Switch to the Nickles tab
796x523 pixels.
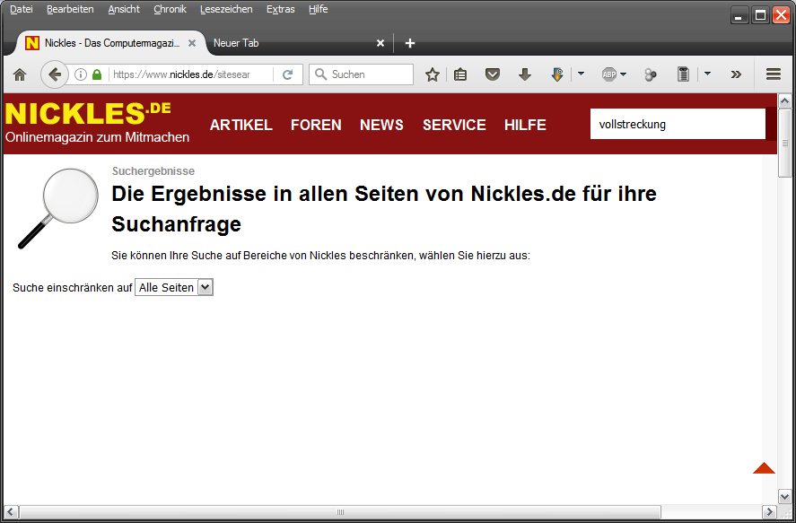coord(111,44)
